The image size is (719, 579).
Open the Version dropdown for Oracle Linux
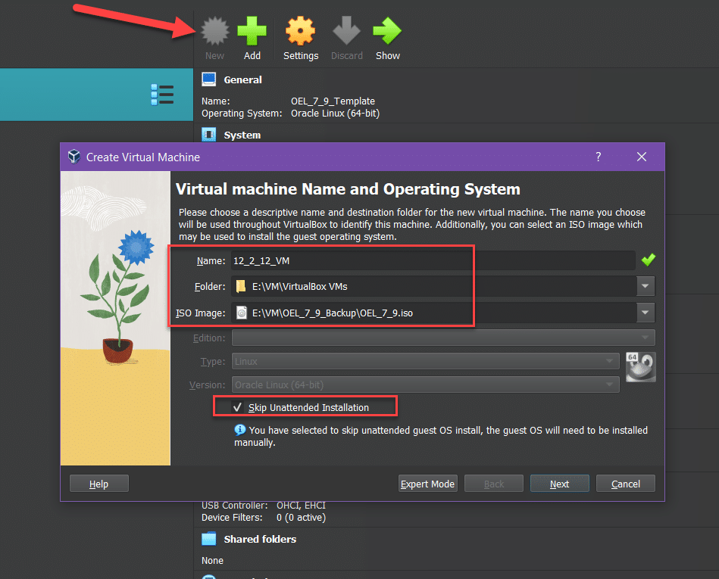424,384
